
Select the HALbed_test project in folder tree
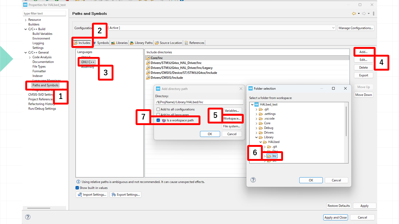[x=268, y=105]
